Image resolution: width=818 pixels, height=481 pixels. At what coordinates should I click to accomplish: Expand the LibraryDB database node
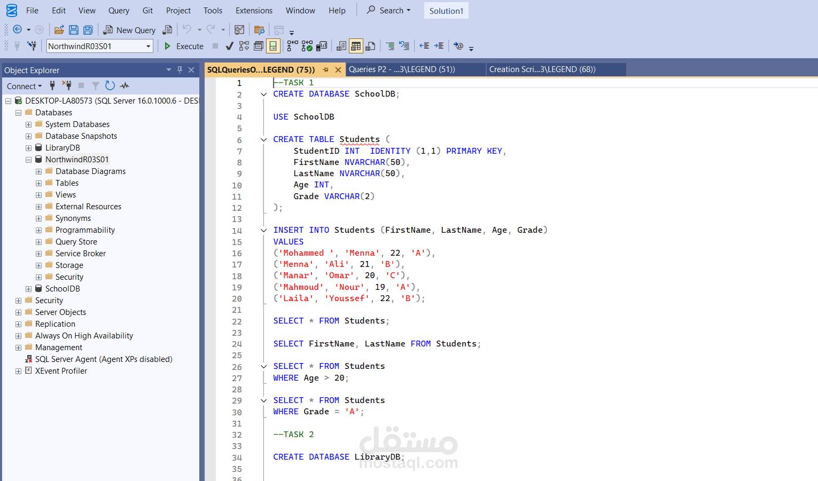coord(28,148)
